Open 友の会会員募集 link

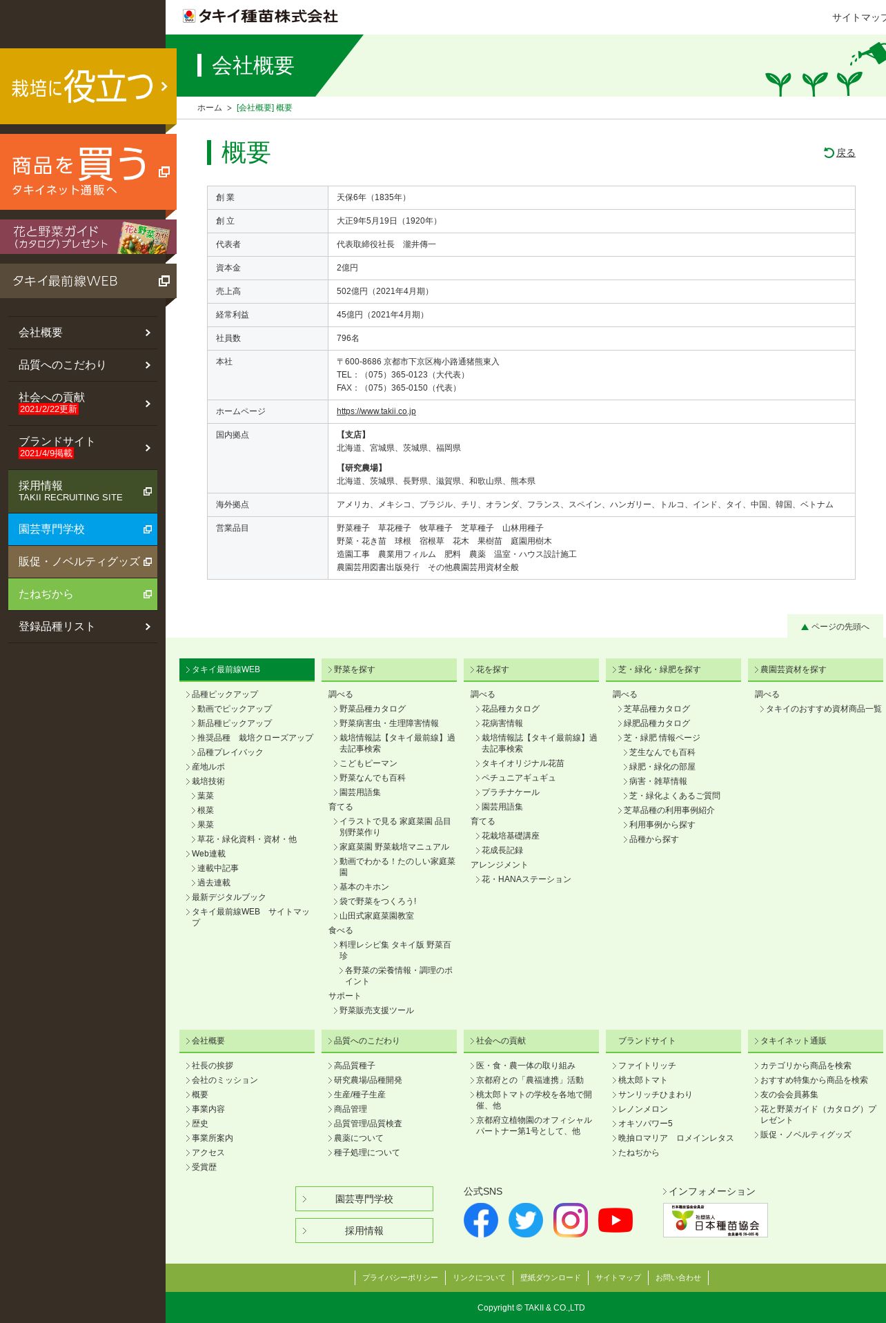(x=789, y=1095)
